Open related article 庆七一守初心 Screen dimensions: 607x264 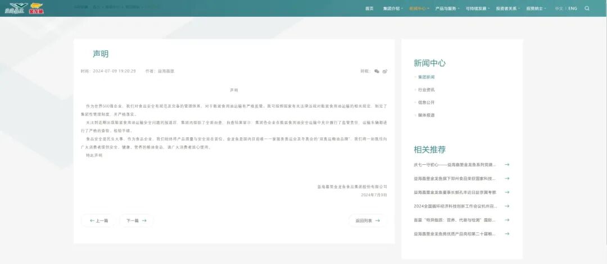coord(455,164)
